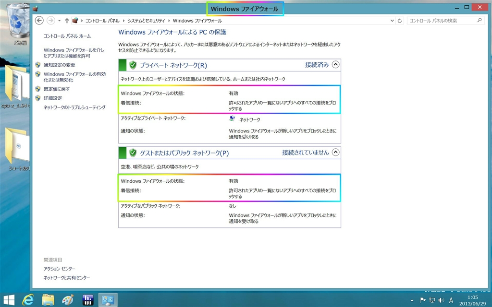This screenshot has height=307, width=492.
Task: Select the ショートカット folder on the desktop
Action: pos(17,149)
